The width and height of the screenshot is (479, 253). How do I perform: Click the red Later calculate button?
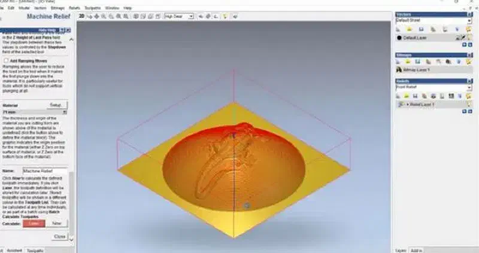coord(34,224)
